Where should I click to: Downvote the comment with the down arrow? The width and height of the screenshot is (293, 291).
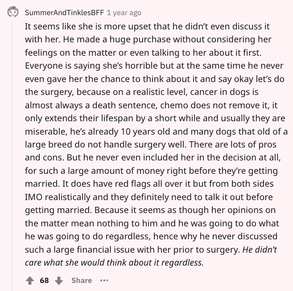(58, 280)
